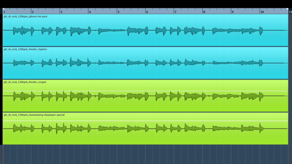Click the clip name gtr_di_rock_120bpm_fender_corgan
Image resolution: width=292 pixels, height=164 pixels.
25,82
